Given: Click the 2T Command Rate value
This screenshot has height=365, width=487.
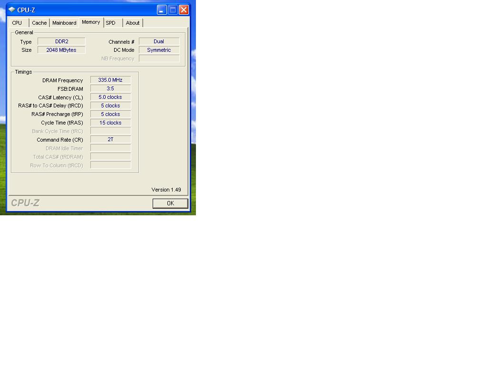Looking at the screenshot, I should [x=110, y=140].
